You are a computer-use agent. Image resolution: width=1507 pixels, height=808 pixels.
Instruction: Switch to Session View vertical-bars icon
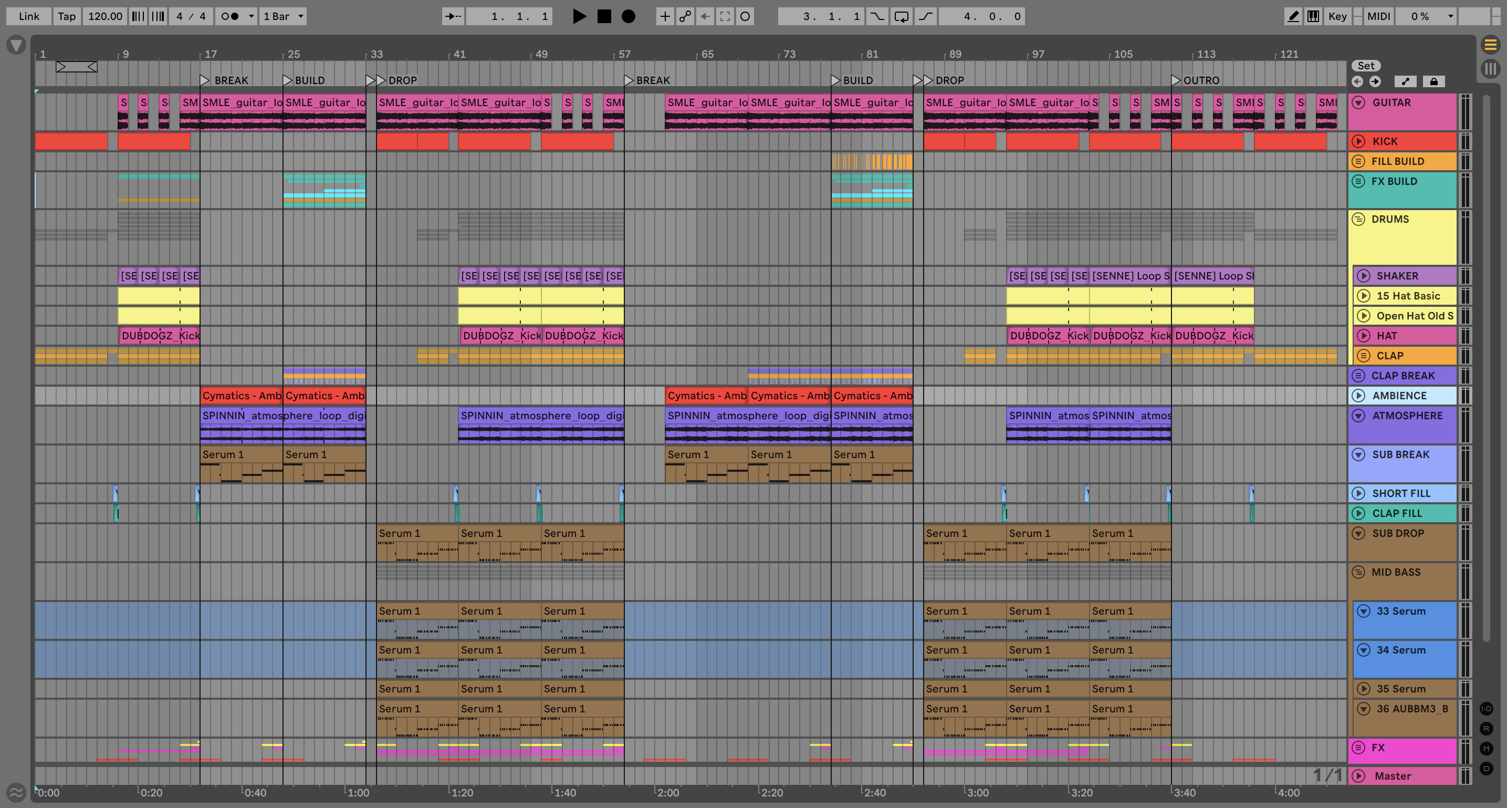(1490, 68)
